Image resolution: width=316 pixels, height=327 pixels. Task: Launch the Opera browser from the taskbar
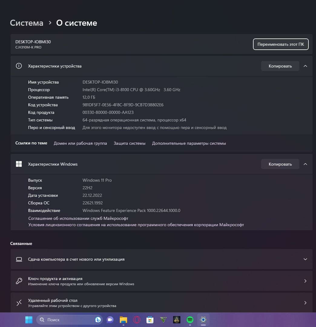(x=137, y=320)
